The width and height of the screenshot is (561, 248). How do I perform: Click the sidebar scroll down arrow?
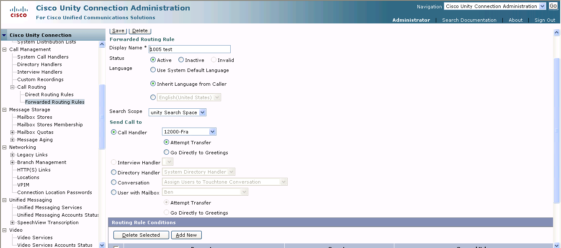click(102, 245)
